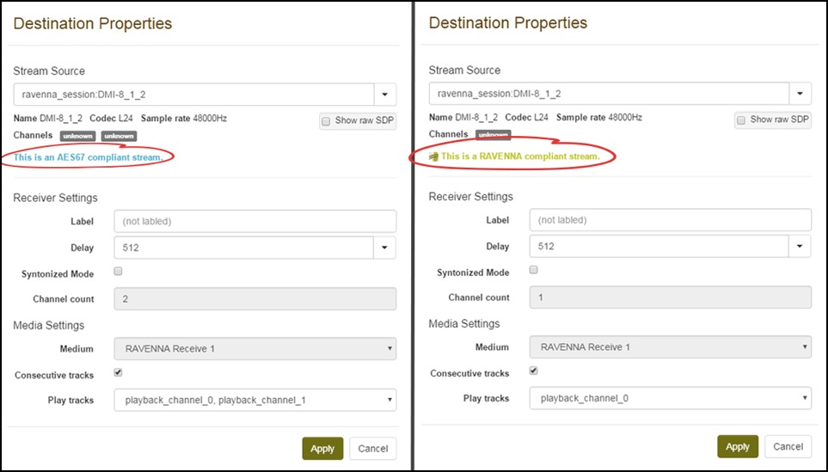
Task: Click Apply button in left panel
Action: (x=322, y=449)
